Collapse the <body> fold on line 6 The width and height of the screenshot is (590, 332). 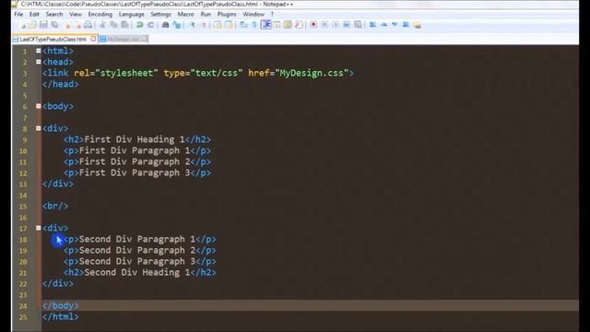[x=39, y=106]
